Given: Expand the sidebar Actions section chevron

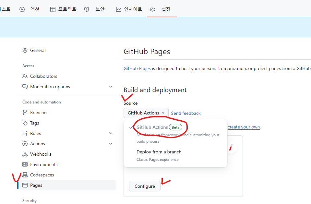Looking at the screenshot, I should pos(111,144).
